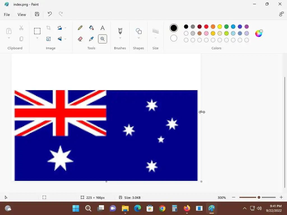Select the Text tool

[103, 28]
